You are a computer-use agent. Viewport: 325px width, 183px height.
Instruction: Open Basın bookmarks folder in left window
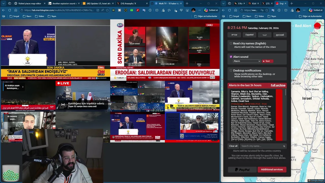pos(27,16)
